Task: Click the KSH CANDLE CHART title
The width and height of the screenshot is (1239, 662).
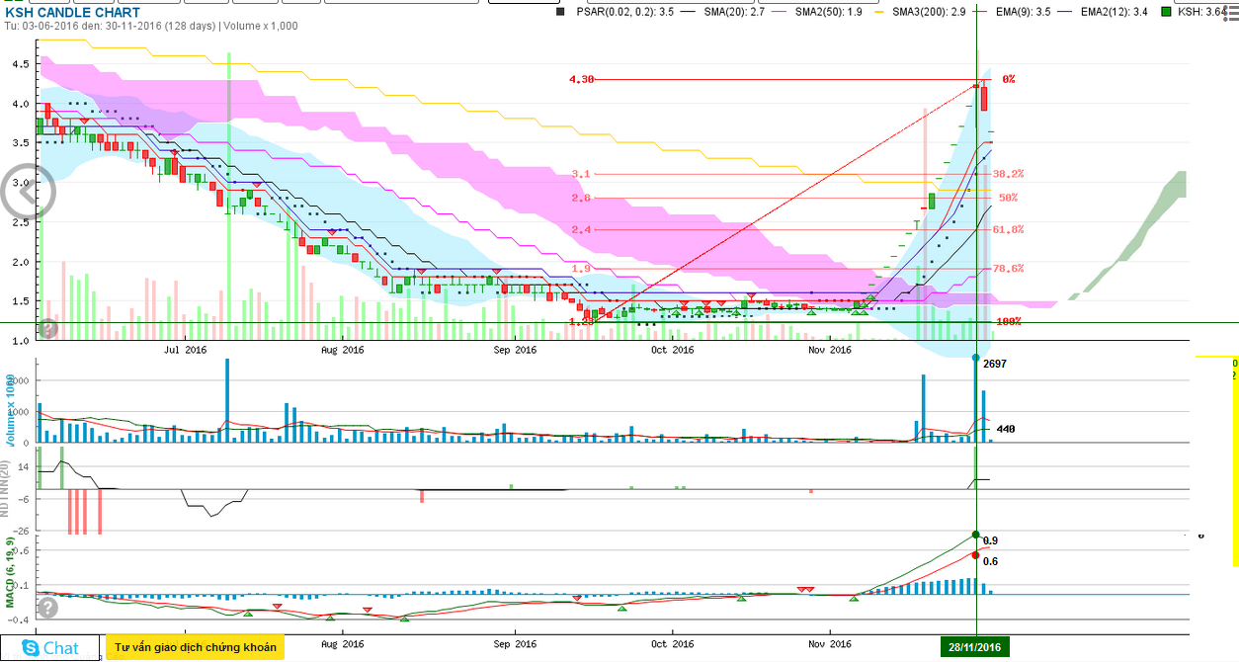Action: click(72, 12)
